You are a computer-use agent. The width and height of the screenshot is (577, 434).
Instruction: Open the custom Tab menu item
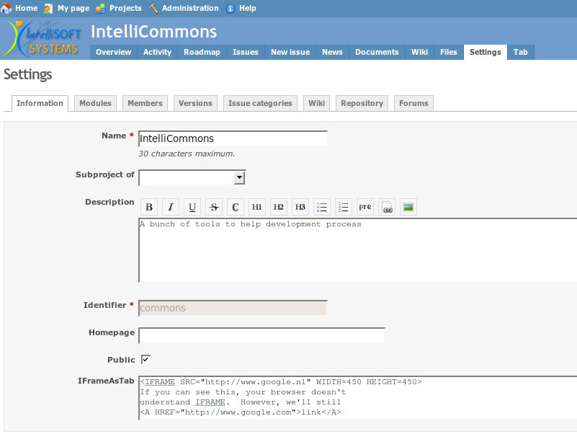pyautogui.click(x=521, y=53)
